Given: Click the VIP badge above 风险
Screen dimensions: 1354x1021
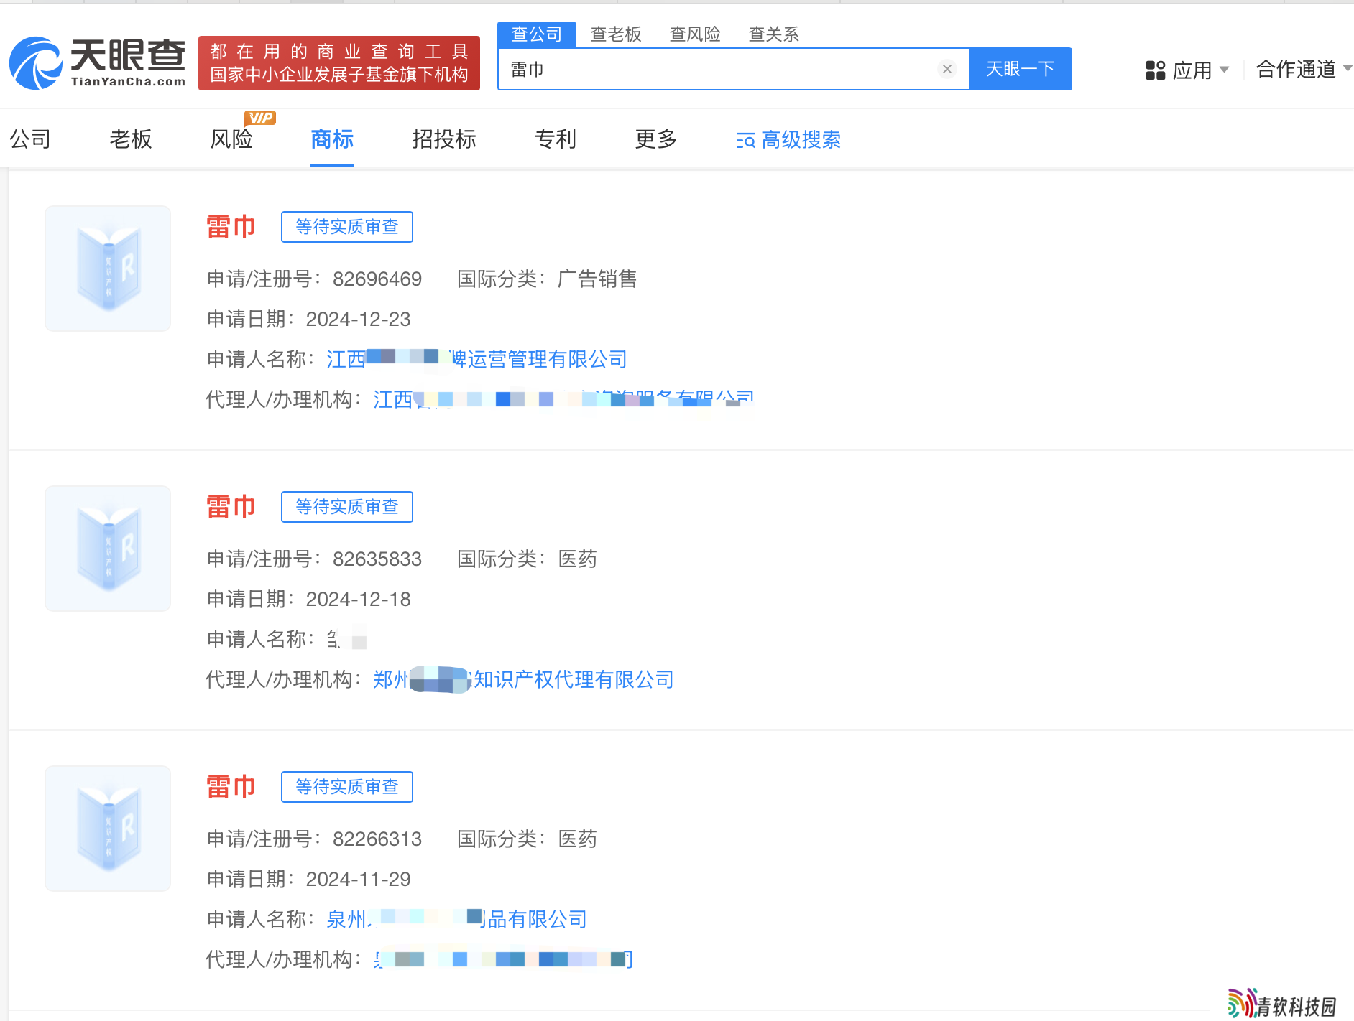Looking at the screenshot, I should [x=260, y=118].
